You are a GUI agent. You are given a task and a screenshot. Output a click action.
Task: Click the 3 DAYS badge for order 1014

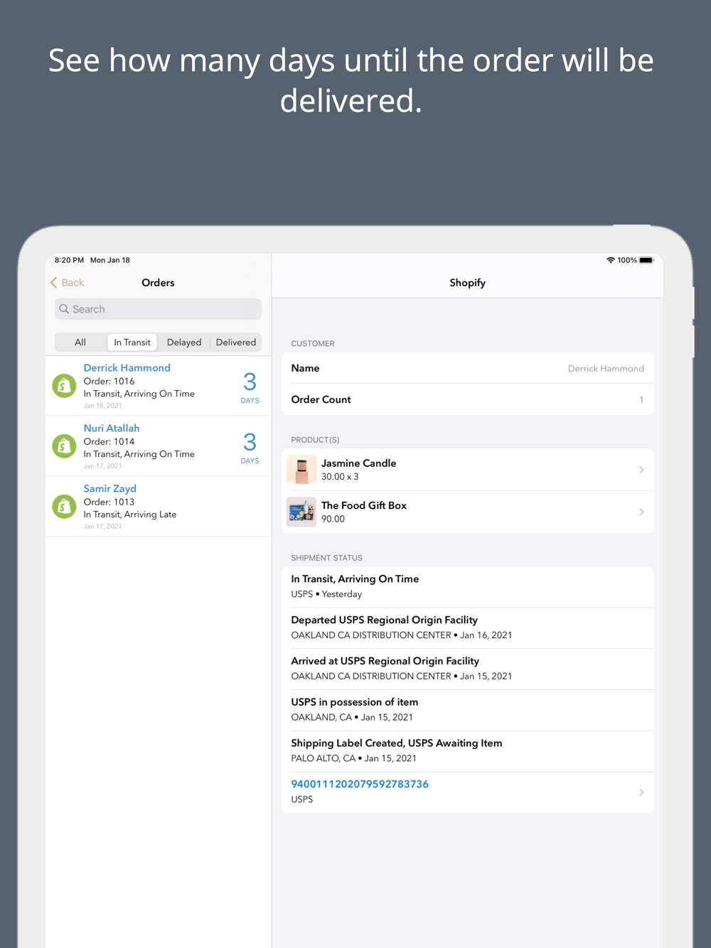[250, 448]
